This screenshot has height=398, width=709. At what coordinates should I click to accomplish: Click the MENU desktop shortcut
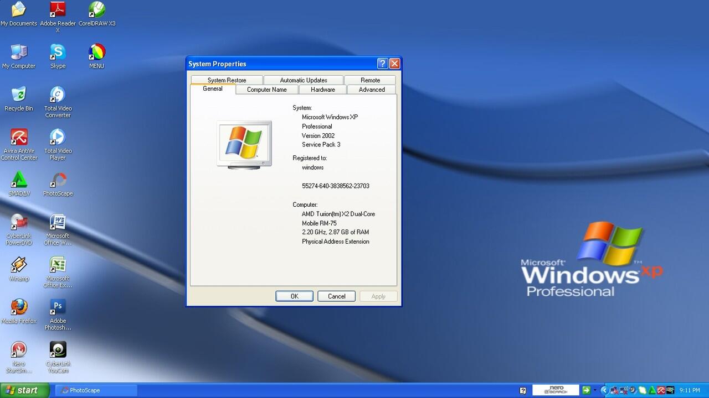click(97, 57)
